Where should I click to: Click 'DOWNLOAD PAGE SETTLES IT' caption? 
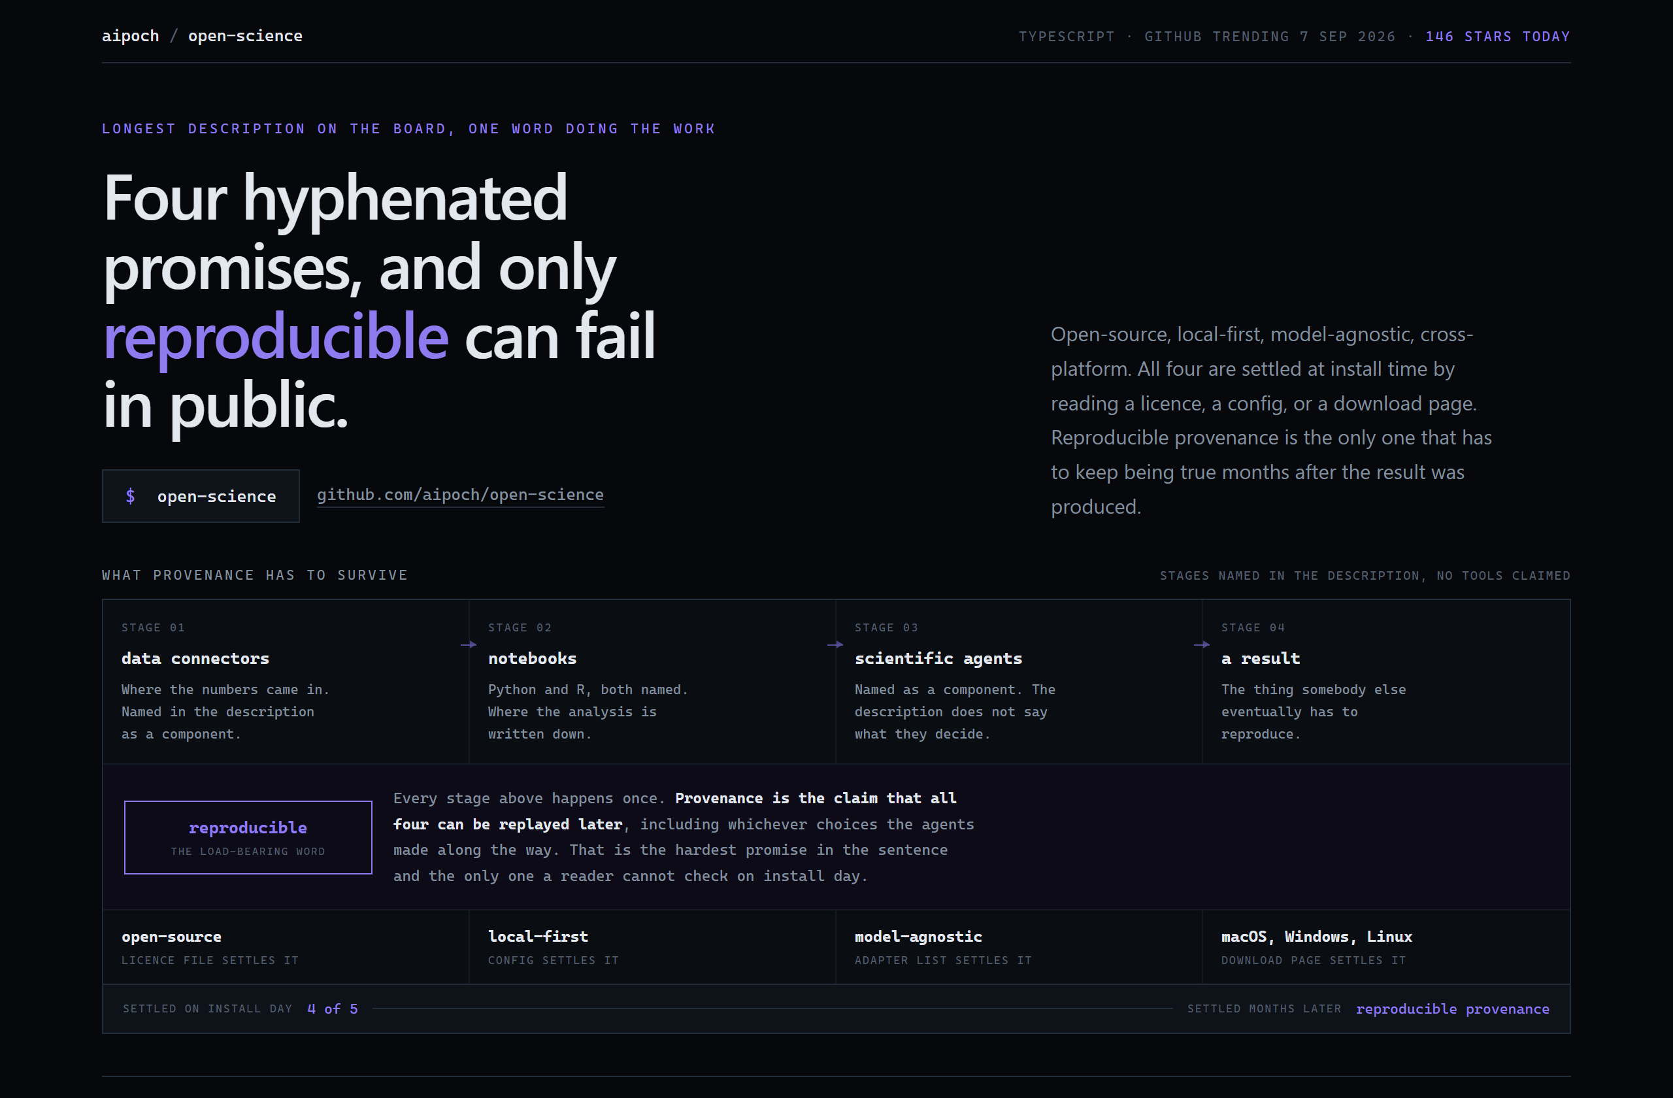[x=1314, y=960]
